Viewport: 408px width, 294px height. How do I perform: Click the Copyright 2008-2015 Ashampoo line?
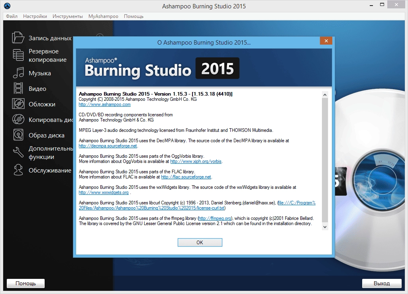137,99
